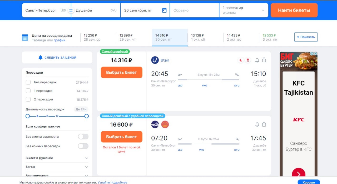Enable 'Без ночных пересадок' toggle
This screenshot has height=184, width=337.
tap(83, 146)
